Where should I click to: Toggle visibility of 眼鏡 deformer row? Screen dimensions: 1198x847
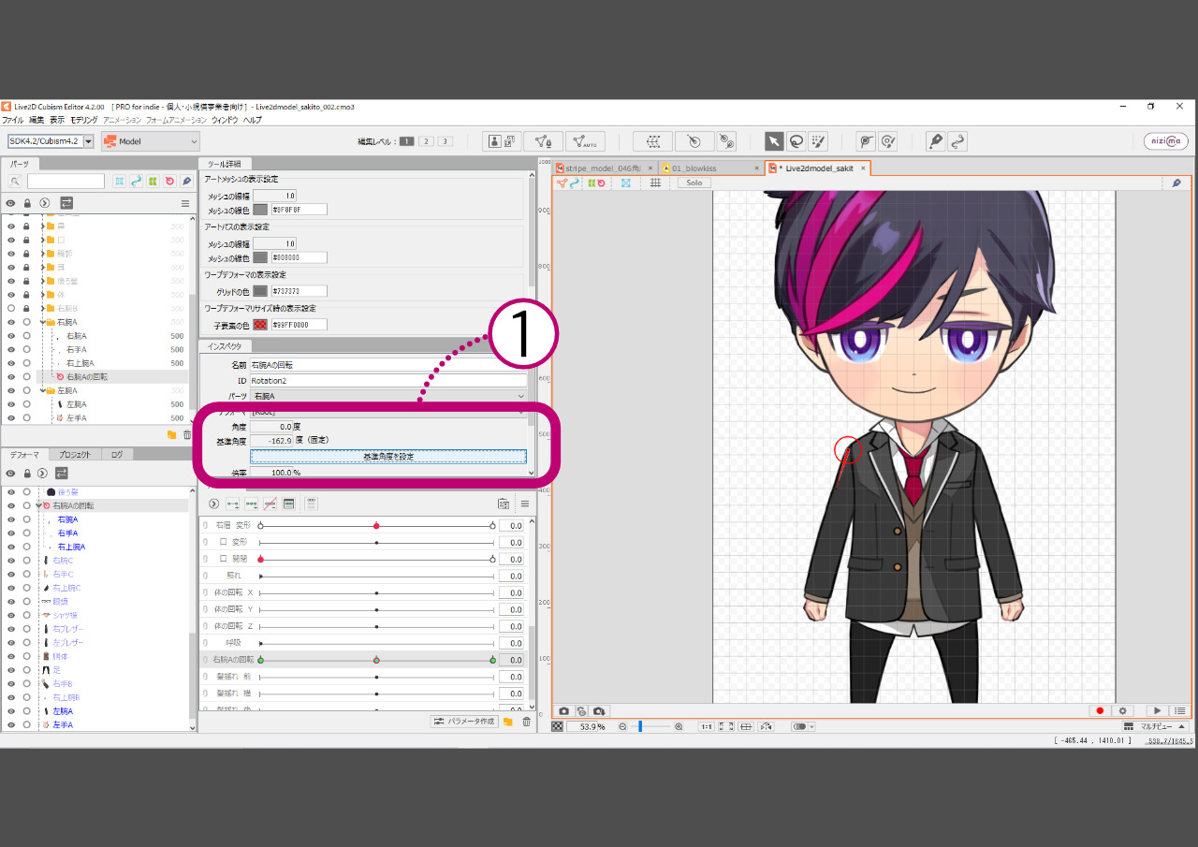click(x=10, y=601)
